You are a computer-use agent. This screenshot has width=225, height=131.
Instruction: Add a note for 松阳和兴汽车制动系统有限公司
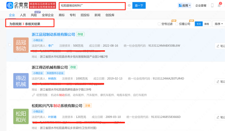point(221,117)
